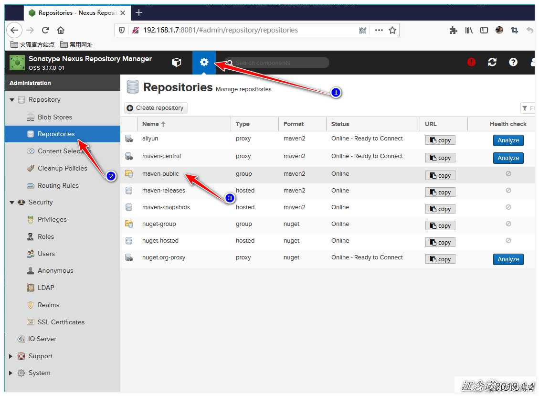Bookmark the page with star icon
This screenshot has width=539, height=396.
[x=392, y=30]
